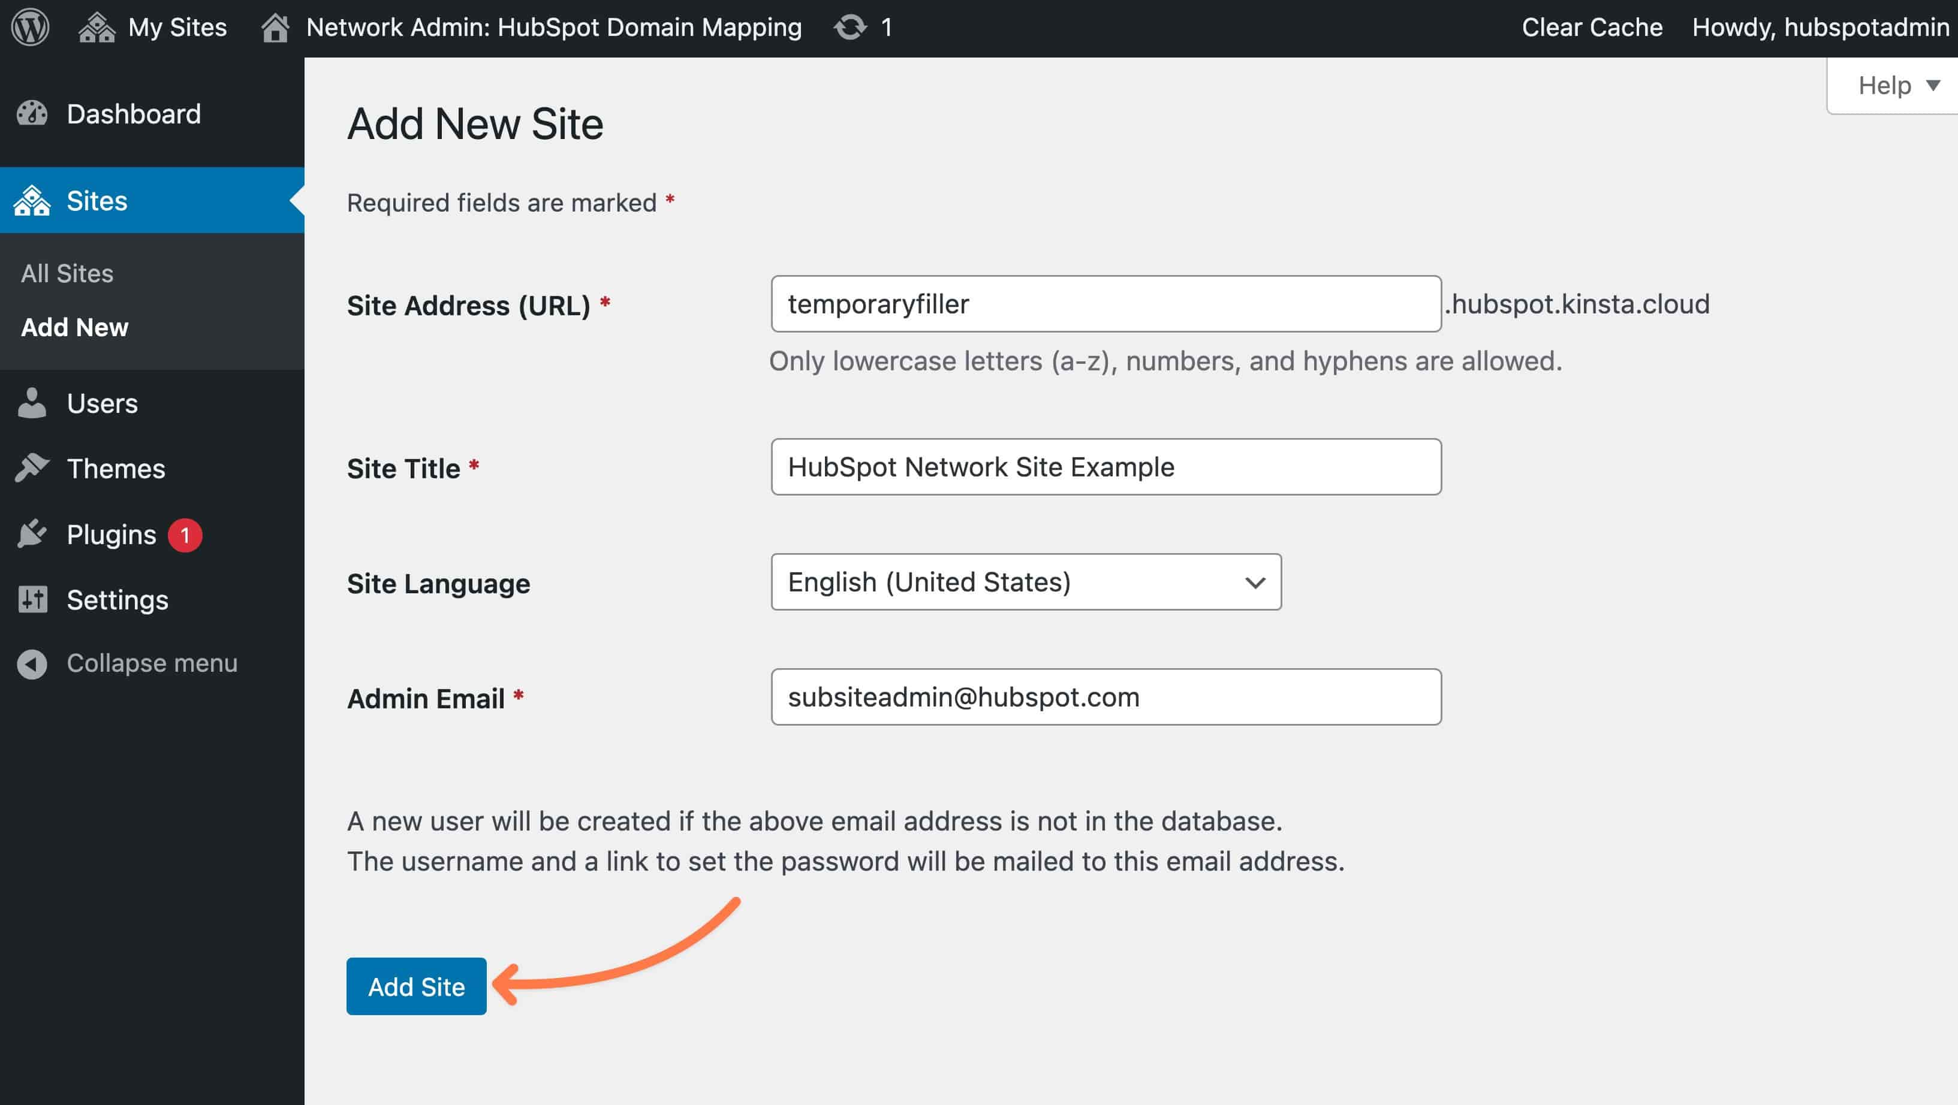Click the Settings sidebar icon
The width and height of the screenshot is (1958, 1105).
coord(34,597)
